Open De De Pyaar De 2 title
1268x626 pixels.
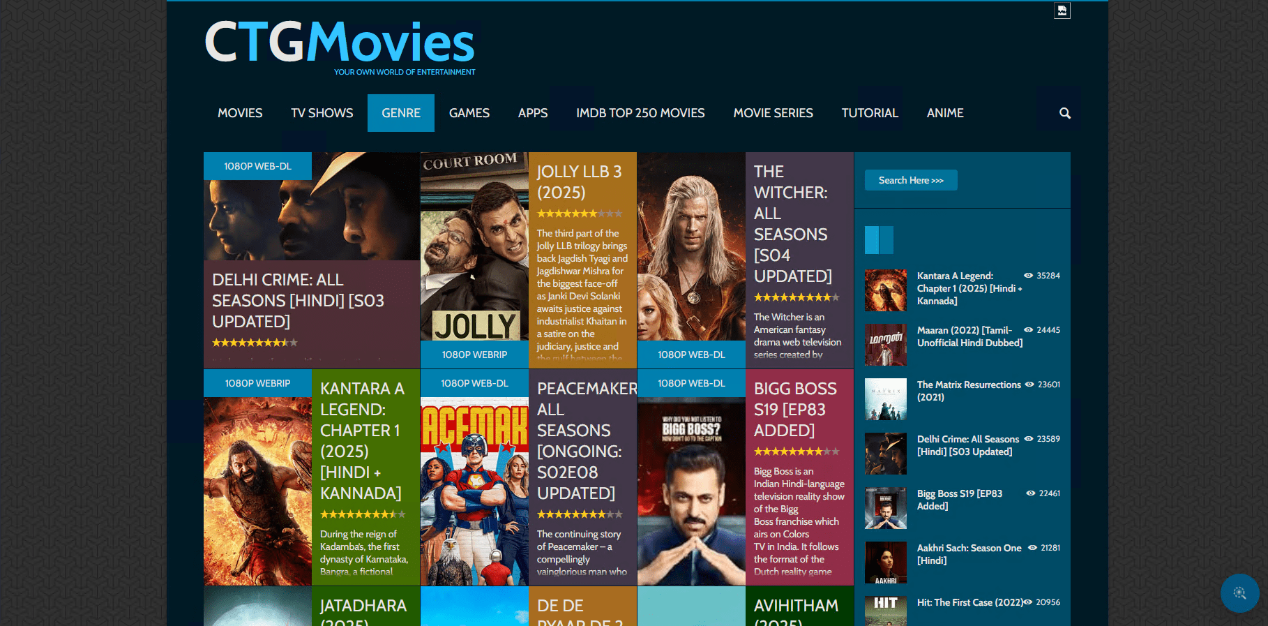[x=579, y=611]
